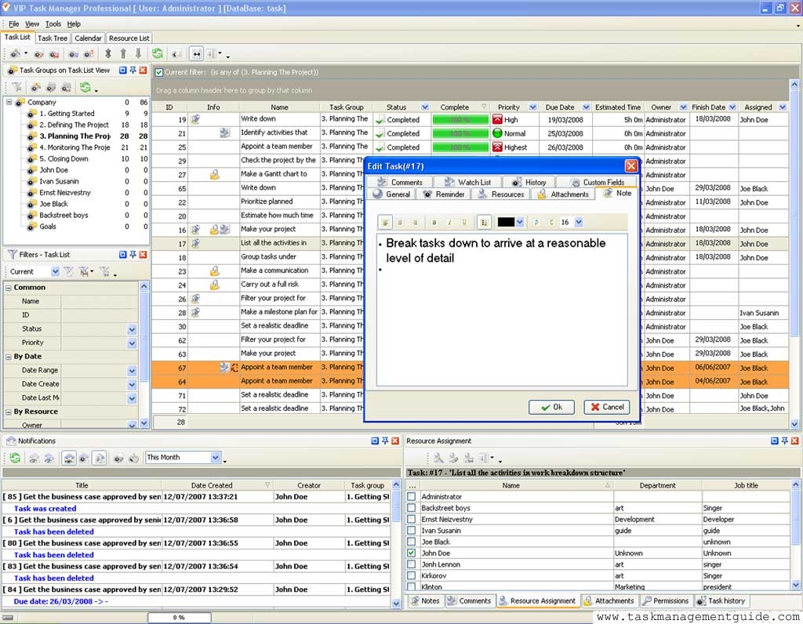Click inside the note text editing area

click(x=502, y=310)
